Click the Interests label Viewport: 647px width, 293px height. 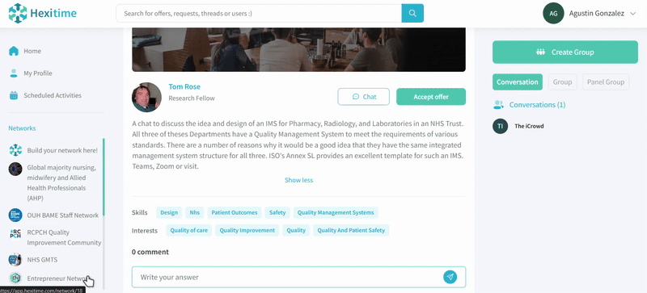[x=145, y=230]
